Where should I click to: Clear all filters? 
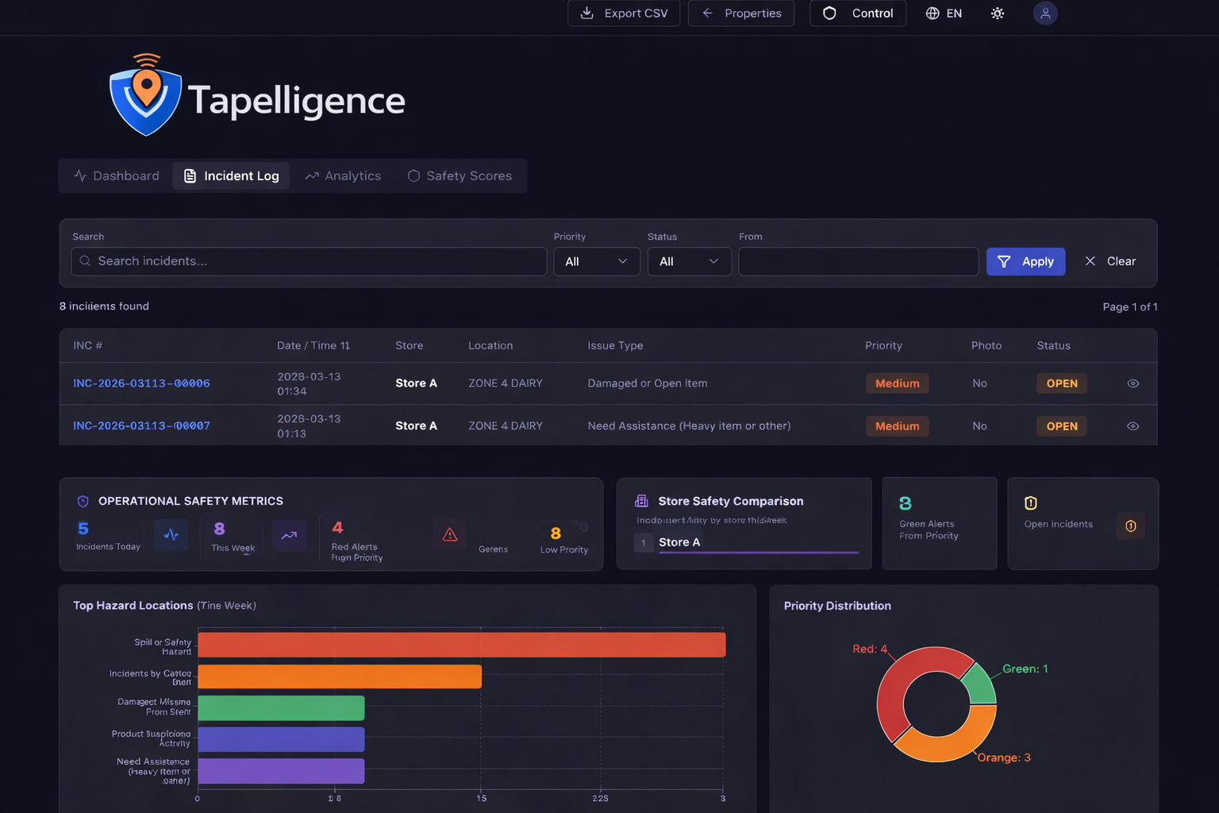(x=1110, y=261)
